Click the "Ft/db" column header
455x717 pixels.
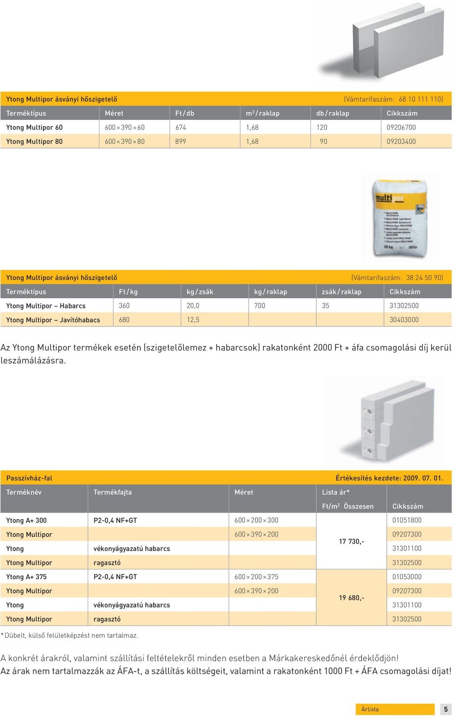point(185,113)
